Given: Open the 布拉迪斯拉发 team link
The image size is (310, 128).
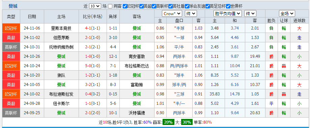Looking at the screenshot, I should pos(61,94).
